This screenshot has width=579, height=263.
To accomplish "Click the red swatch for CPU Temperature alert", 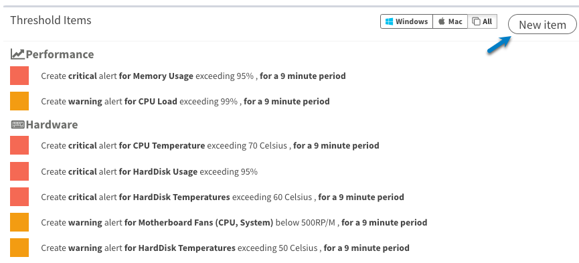I will coord(19,145).
